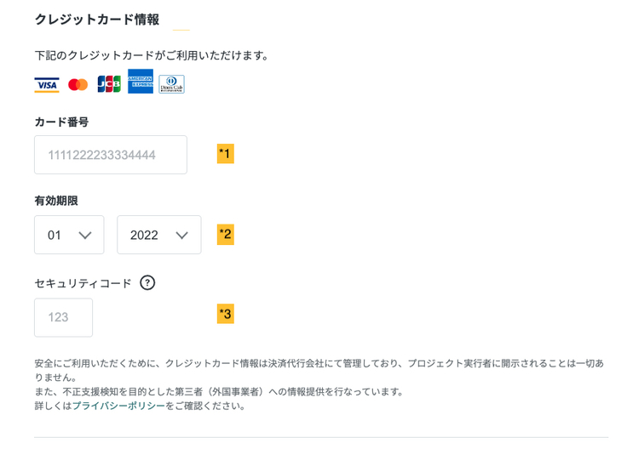Click the Visa card logo
Screen dimensions: 627x449
[47, 84]
